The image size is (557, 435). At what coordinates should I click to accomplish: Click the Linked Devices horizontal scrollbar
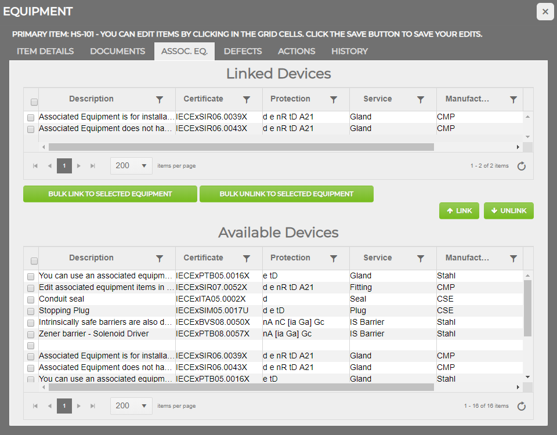point(241,147)
